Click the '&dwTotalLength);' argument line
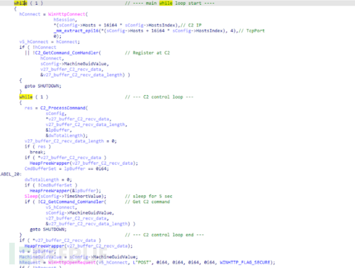The width and height of the screenshot is (355, 268). 66,136
